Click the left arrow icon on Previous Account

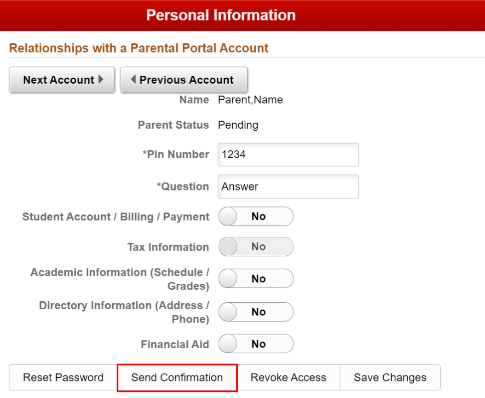[133, 79]
